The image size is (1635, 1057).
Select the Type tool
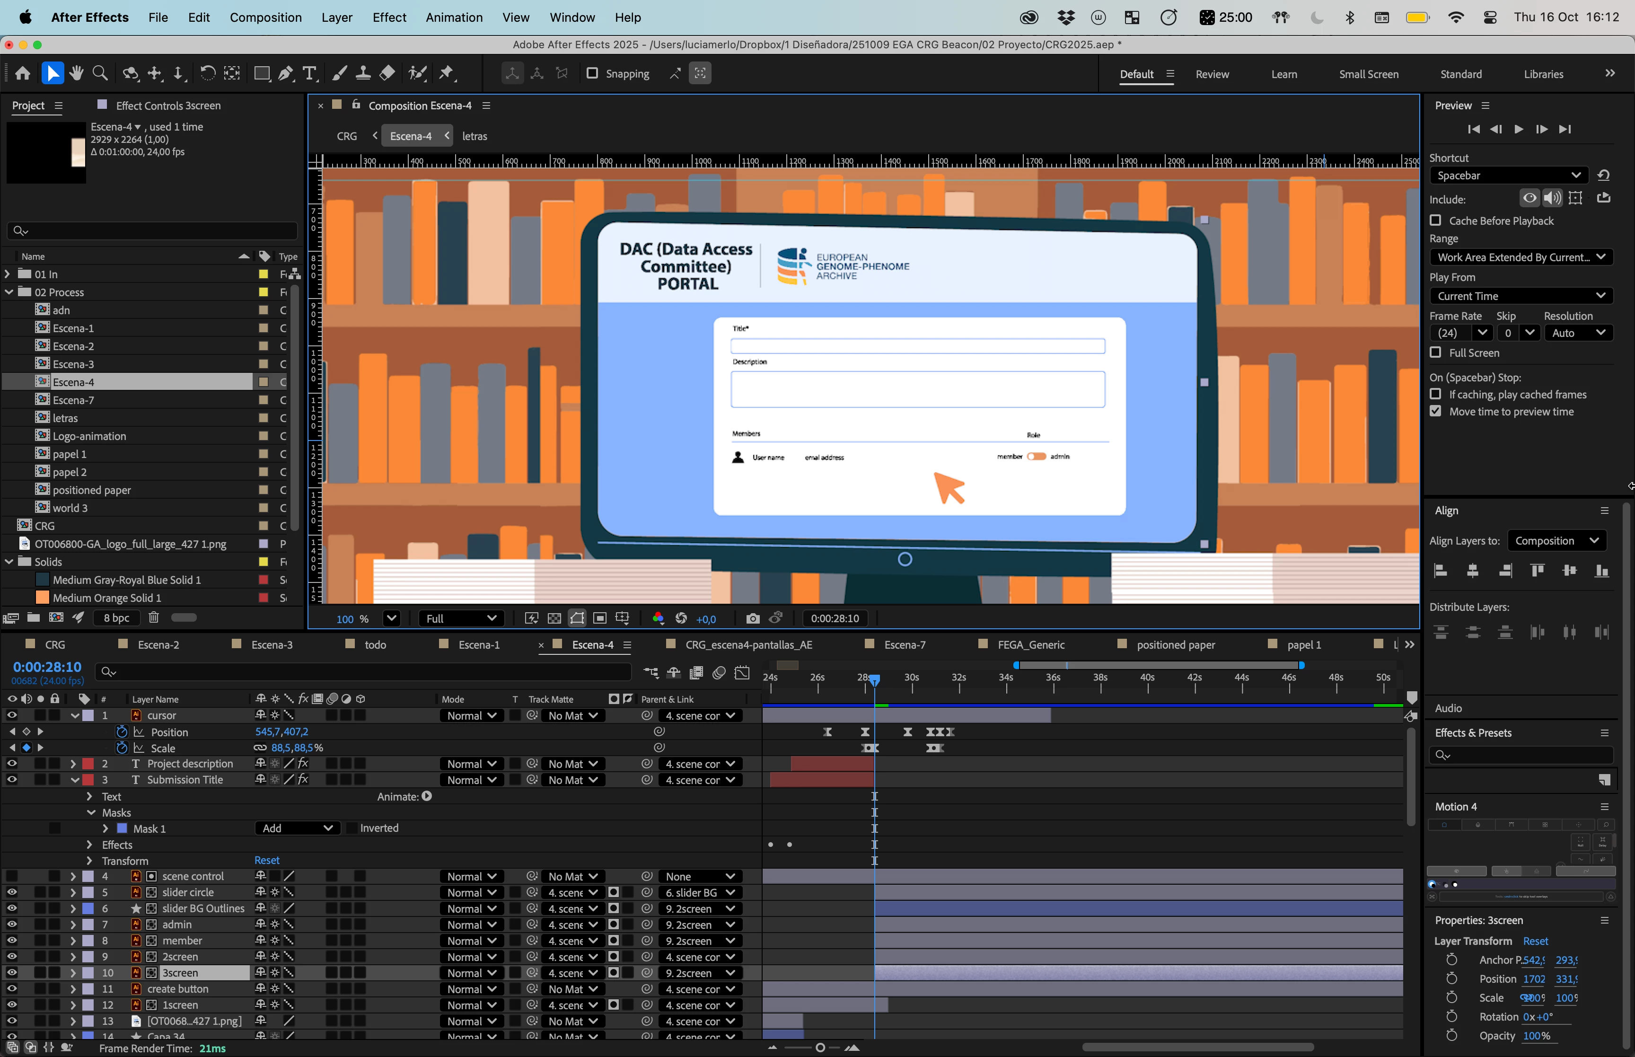point(309,73)
